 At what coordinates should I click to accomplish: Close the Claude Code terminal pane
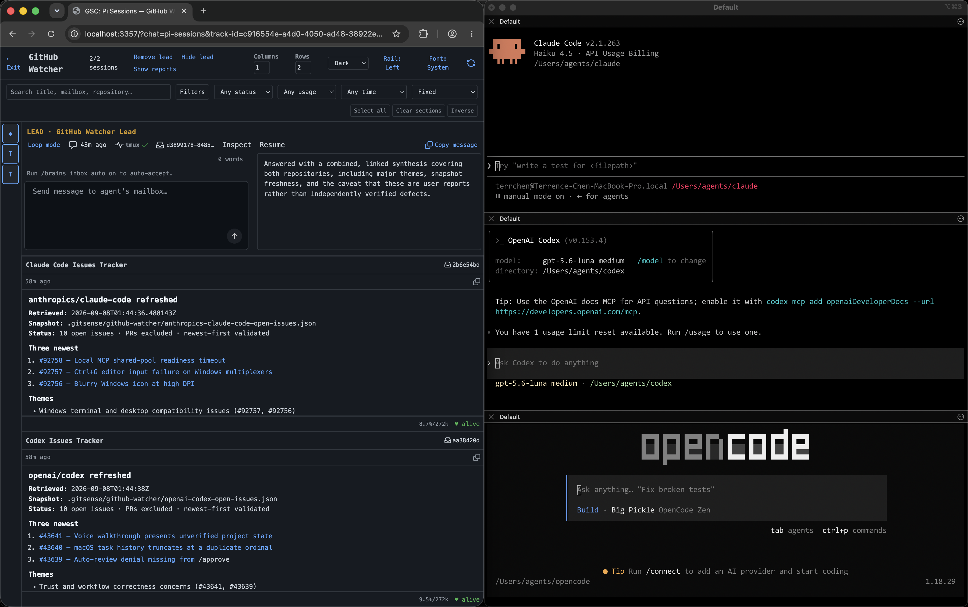coord(491,22)
